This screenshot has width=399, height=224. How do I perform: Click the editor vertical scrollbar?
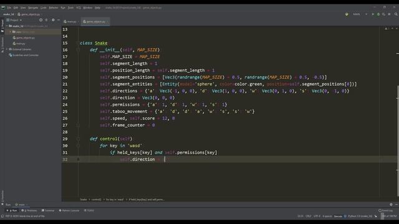398,141
